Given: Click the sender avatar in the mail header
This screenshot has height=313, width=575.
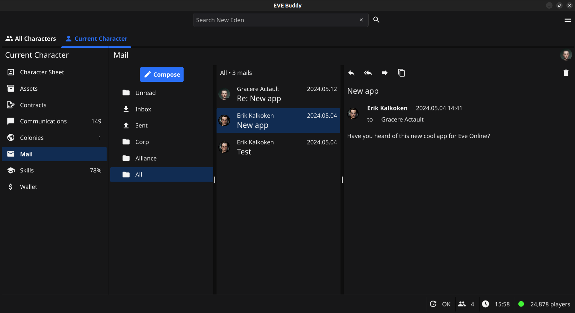Looking at the screenshot, I should pos(353,114).
